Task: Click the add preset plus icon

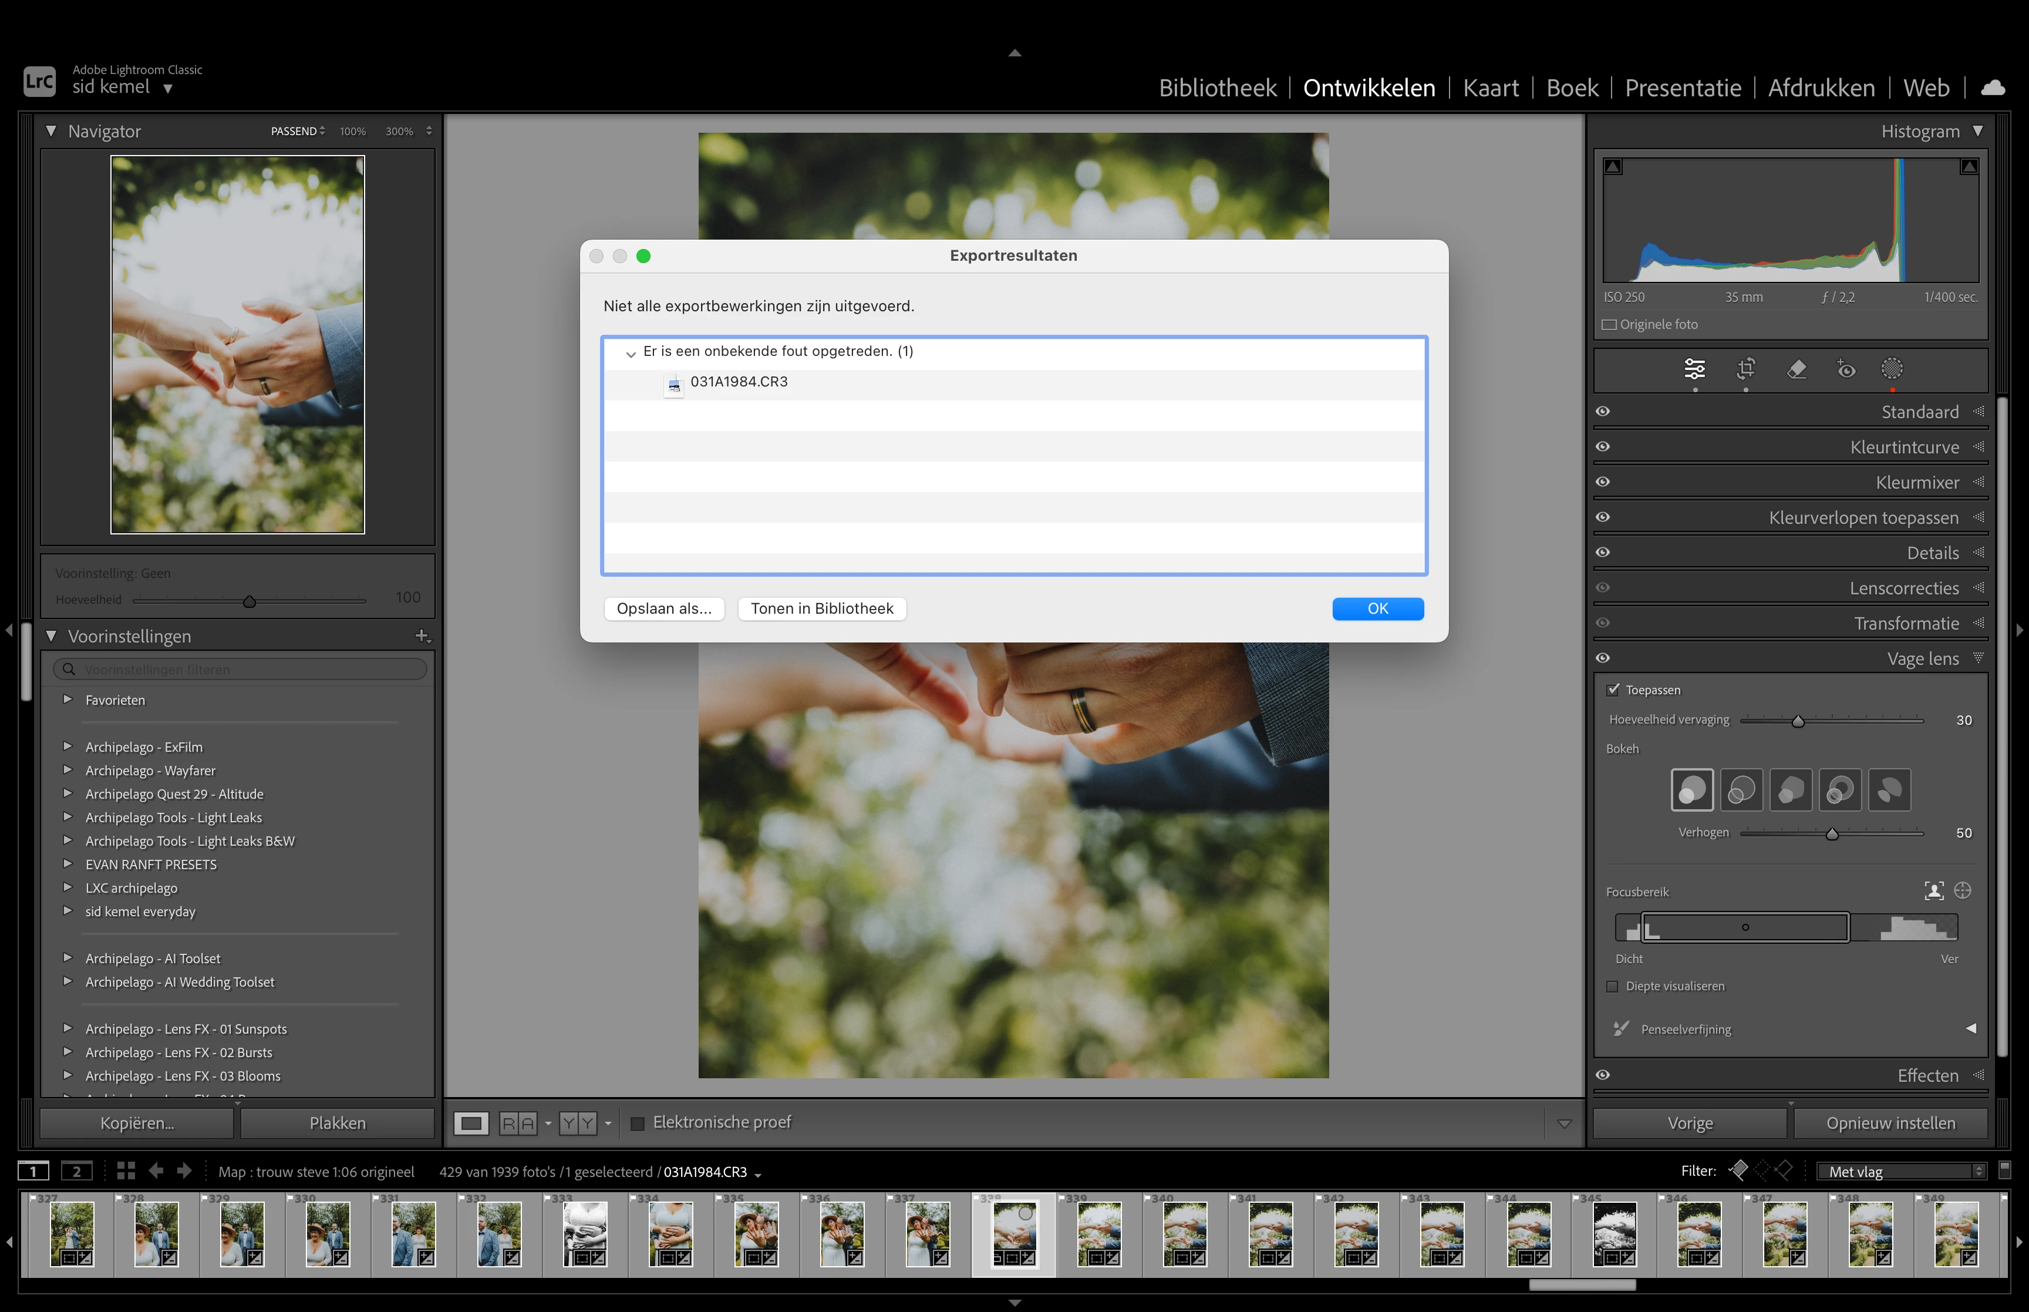Action: (x=422, y=635)
